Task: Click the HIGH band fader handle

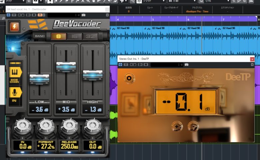Action: pos(93,75)
